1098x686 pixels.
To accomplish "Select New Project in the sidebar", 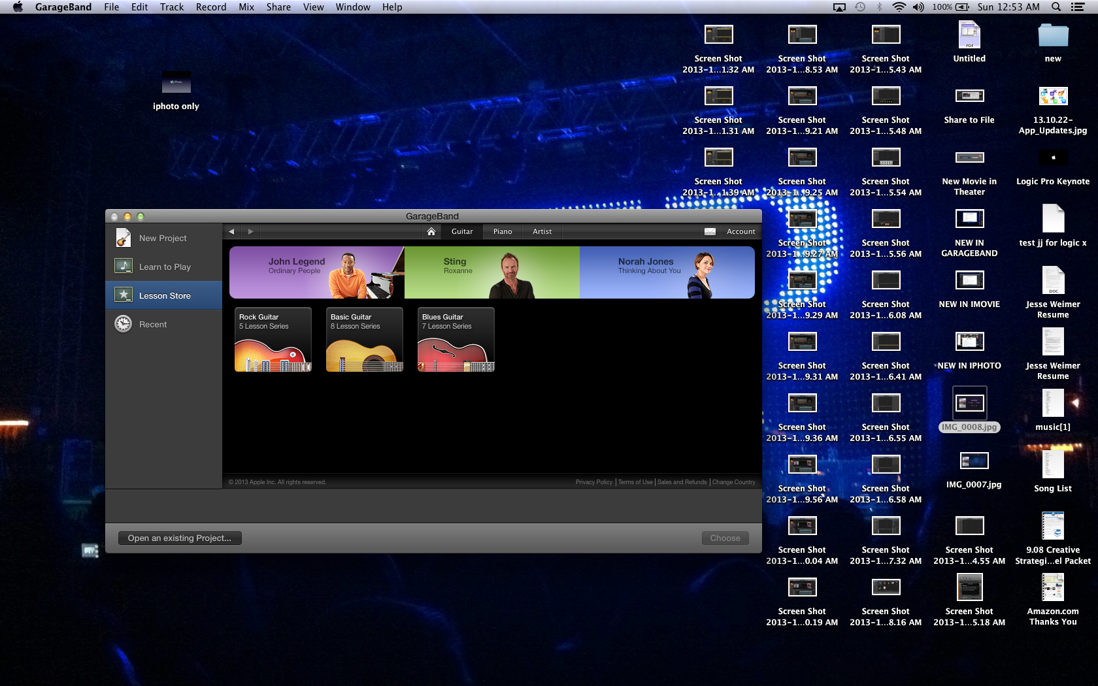I will tap(163, 238).
